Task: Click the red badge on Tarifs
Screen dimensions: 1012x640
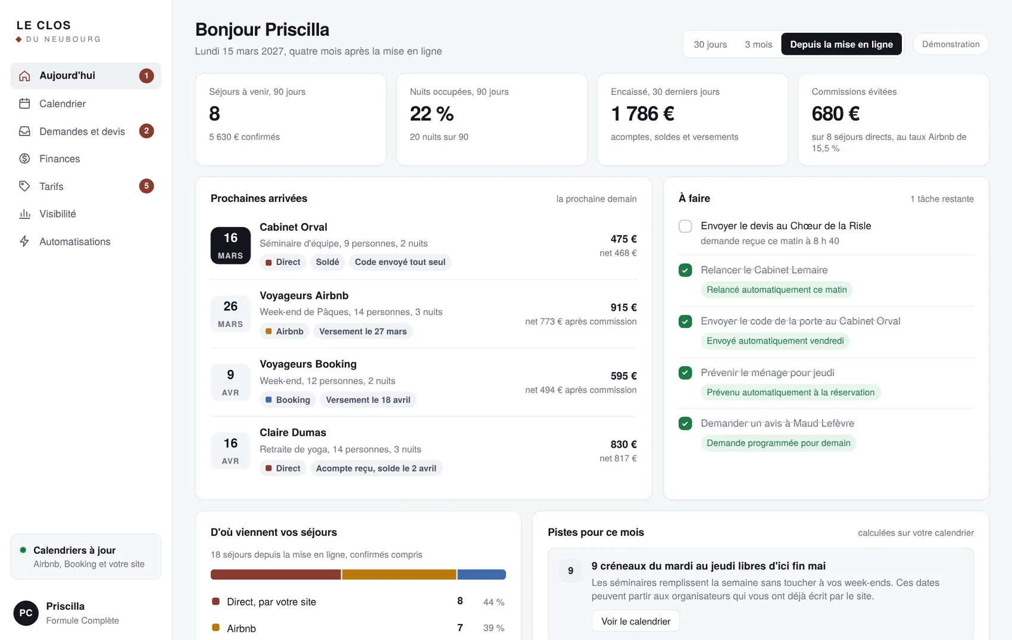Action: pyautogui.click(x=146, y=186)
